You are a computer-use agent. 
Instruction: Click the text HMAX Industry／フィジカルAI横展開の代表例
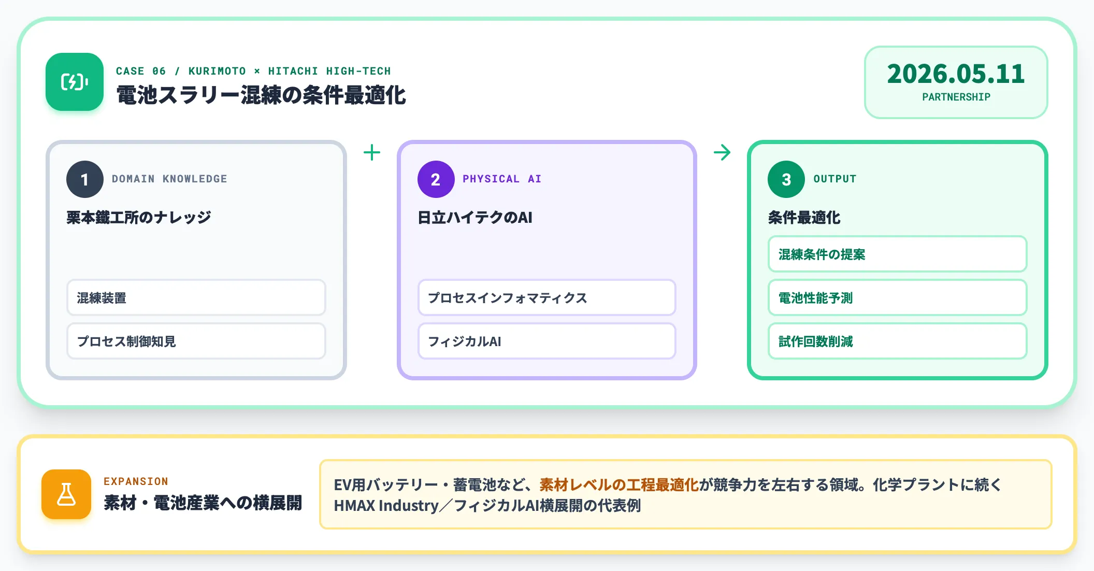pos(487,505)
